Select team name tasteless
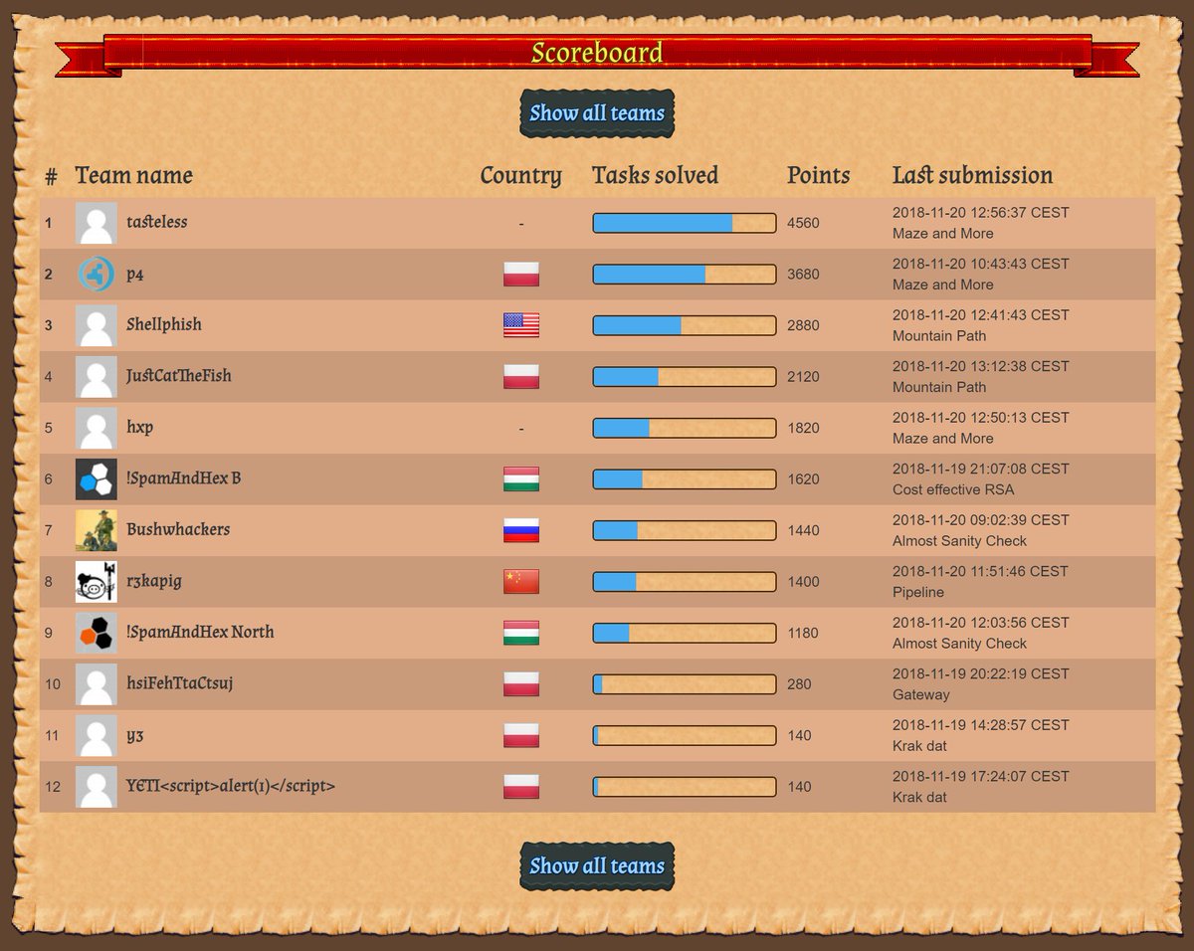 click(157, 222)
